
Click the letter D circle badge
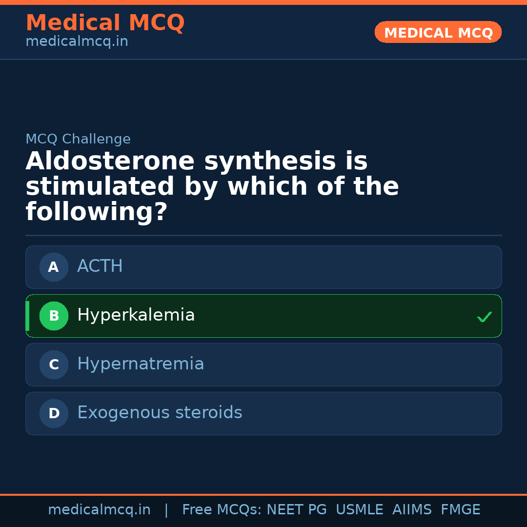[x=54, y=413]
